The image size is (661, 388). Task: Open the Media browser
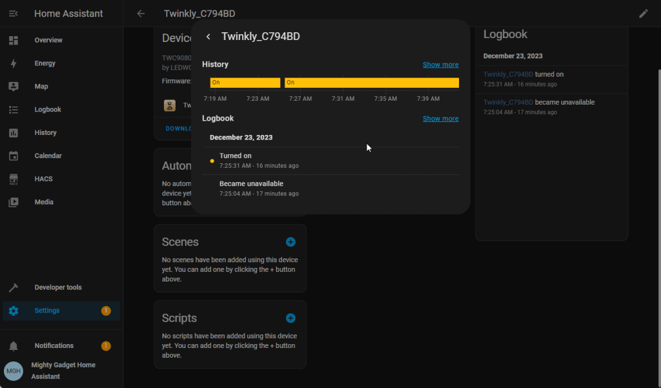[x=44, y=202]
